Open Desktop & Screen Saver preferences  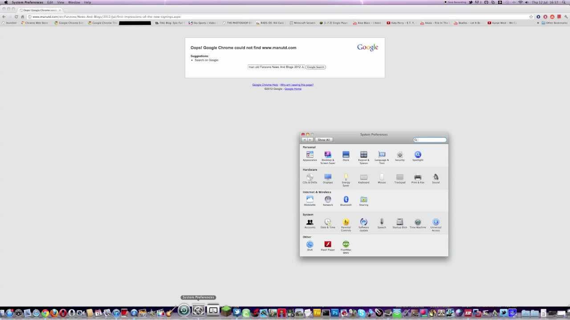click(328, 157)
